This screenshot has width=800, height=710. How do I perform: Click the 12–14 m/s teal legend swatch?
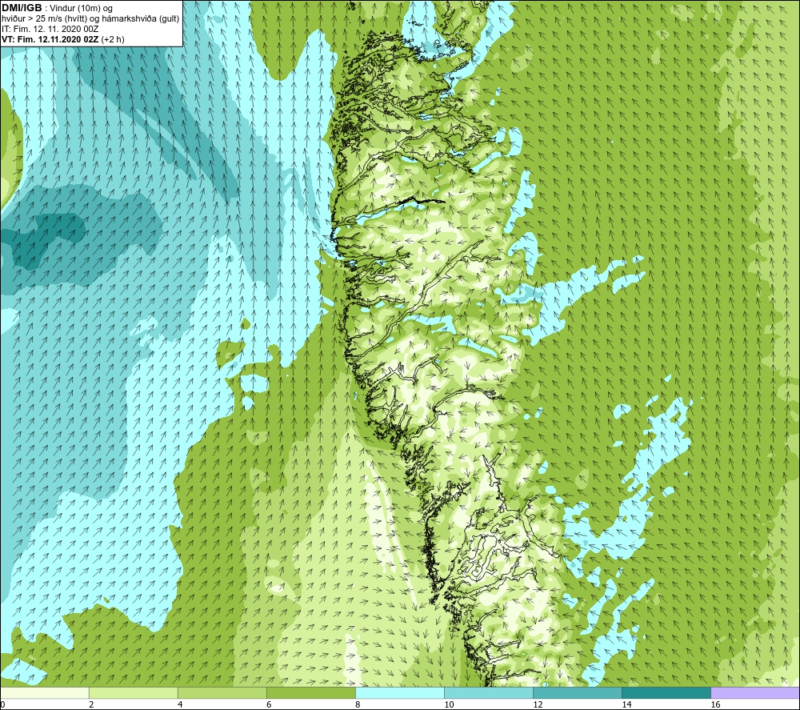coord(578,693)
